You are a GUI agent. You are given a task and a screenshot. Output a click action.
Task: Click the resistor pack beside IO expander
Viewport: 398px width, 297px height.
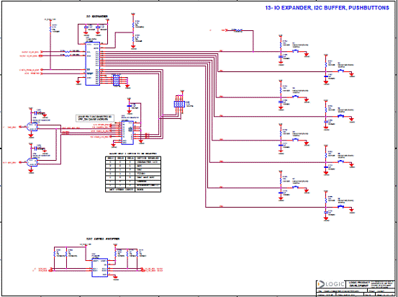click(x=116, y=81)
